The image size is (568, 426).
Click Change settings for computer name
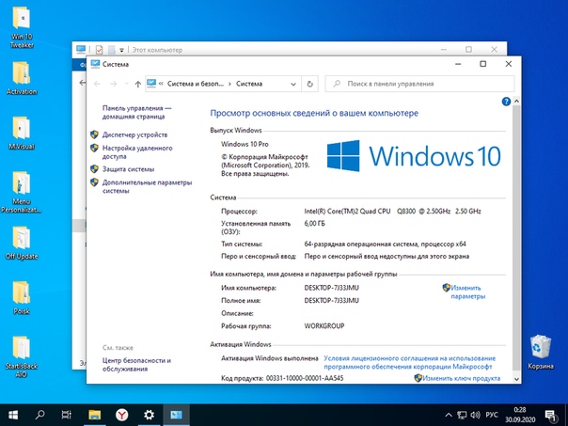[467, 292]
